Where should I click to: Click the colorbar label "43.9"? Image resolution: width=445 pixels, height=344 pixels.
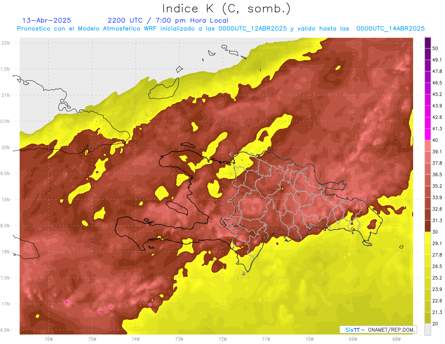(x=437, y=106)
